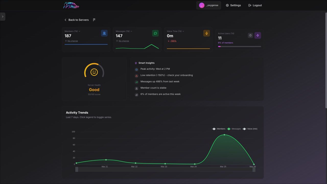Click the DiscBit logo

pyautogui.click(x=71, y=5)
